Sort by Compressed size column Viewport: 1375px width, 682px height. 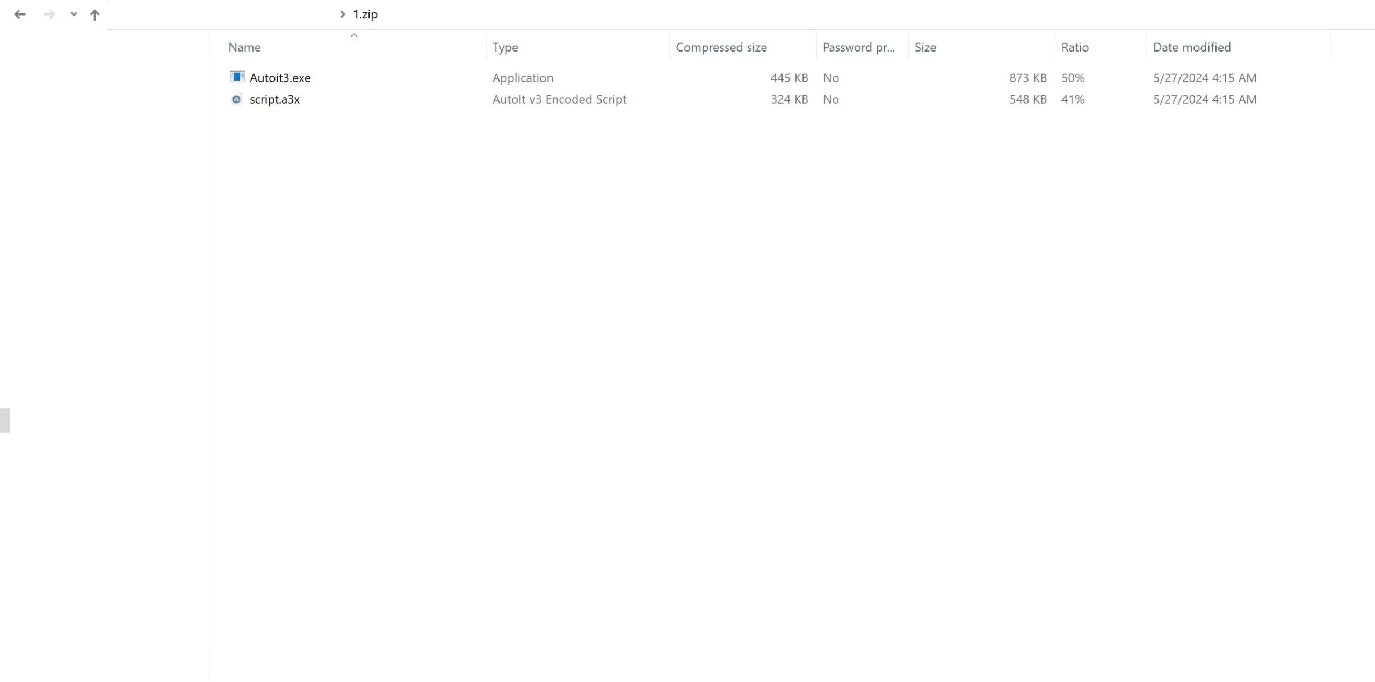(x=721, y=47)
